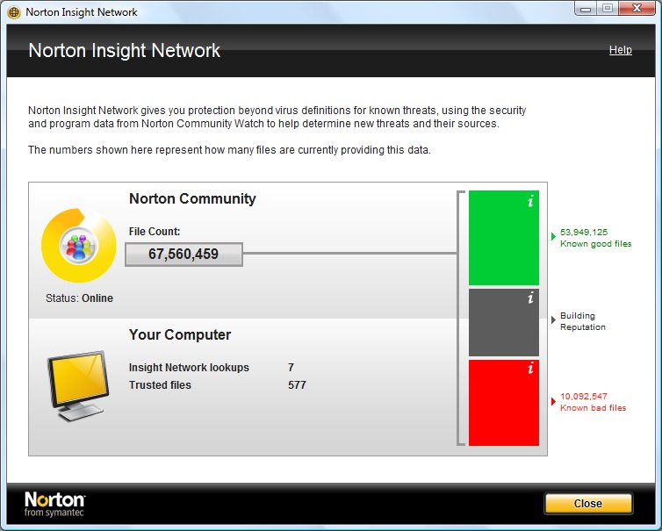Close the window with the title bar X
Screen dimensions: 662x531
click(x=637, y=9)
